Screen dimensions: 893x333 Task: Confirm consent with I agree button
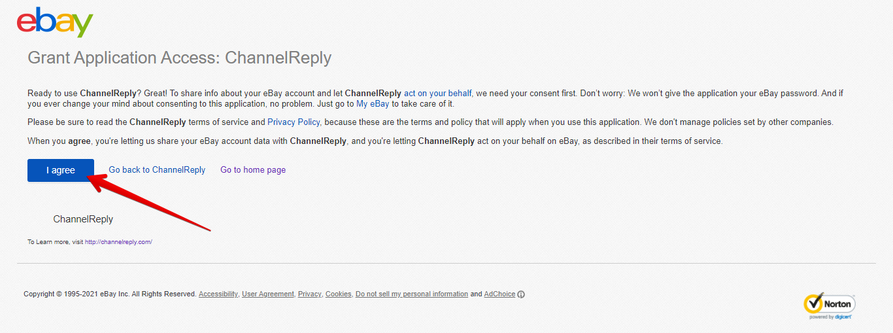[x=61, y=170]
